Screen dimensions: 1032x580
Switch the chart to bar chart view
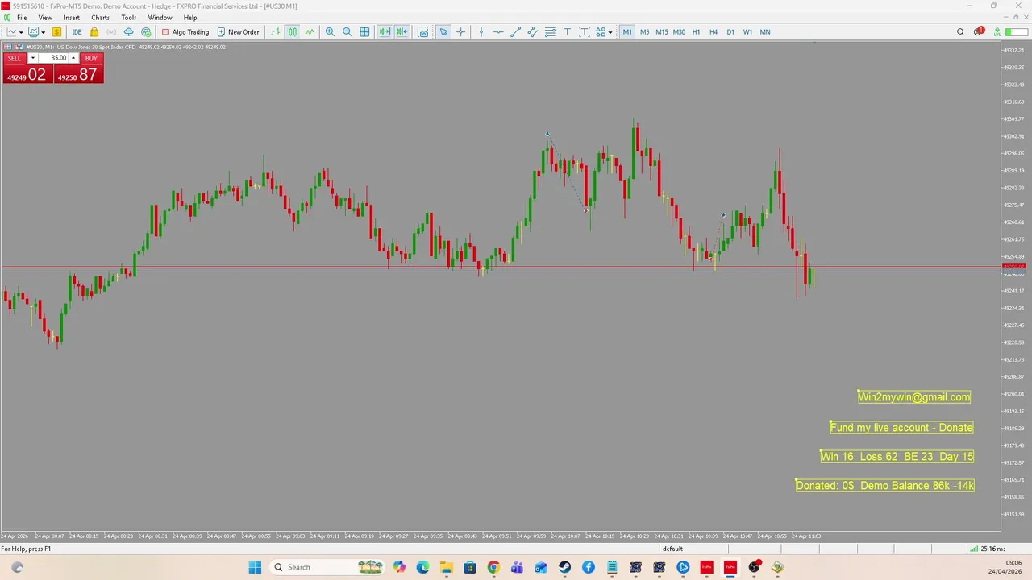coord(275,32)
